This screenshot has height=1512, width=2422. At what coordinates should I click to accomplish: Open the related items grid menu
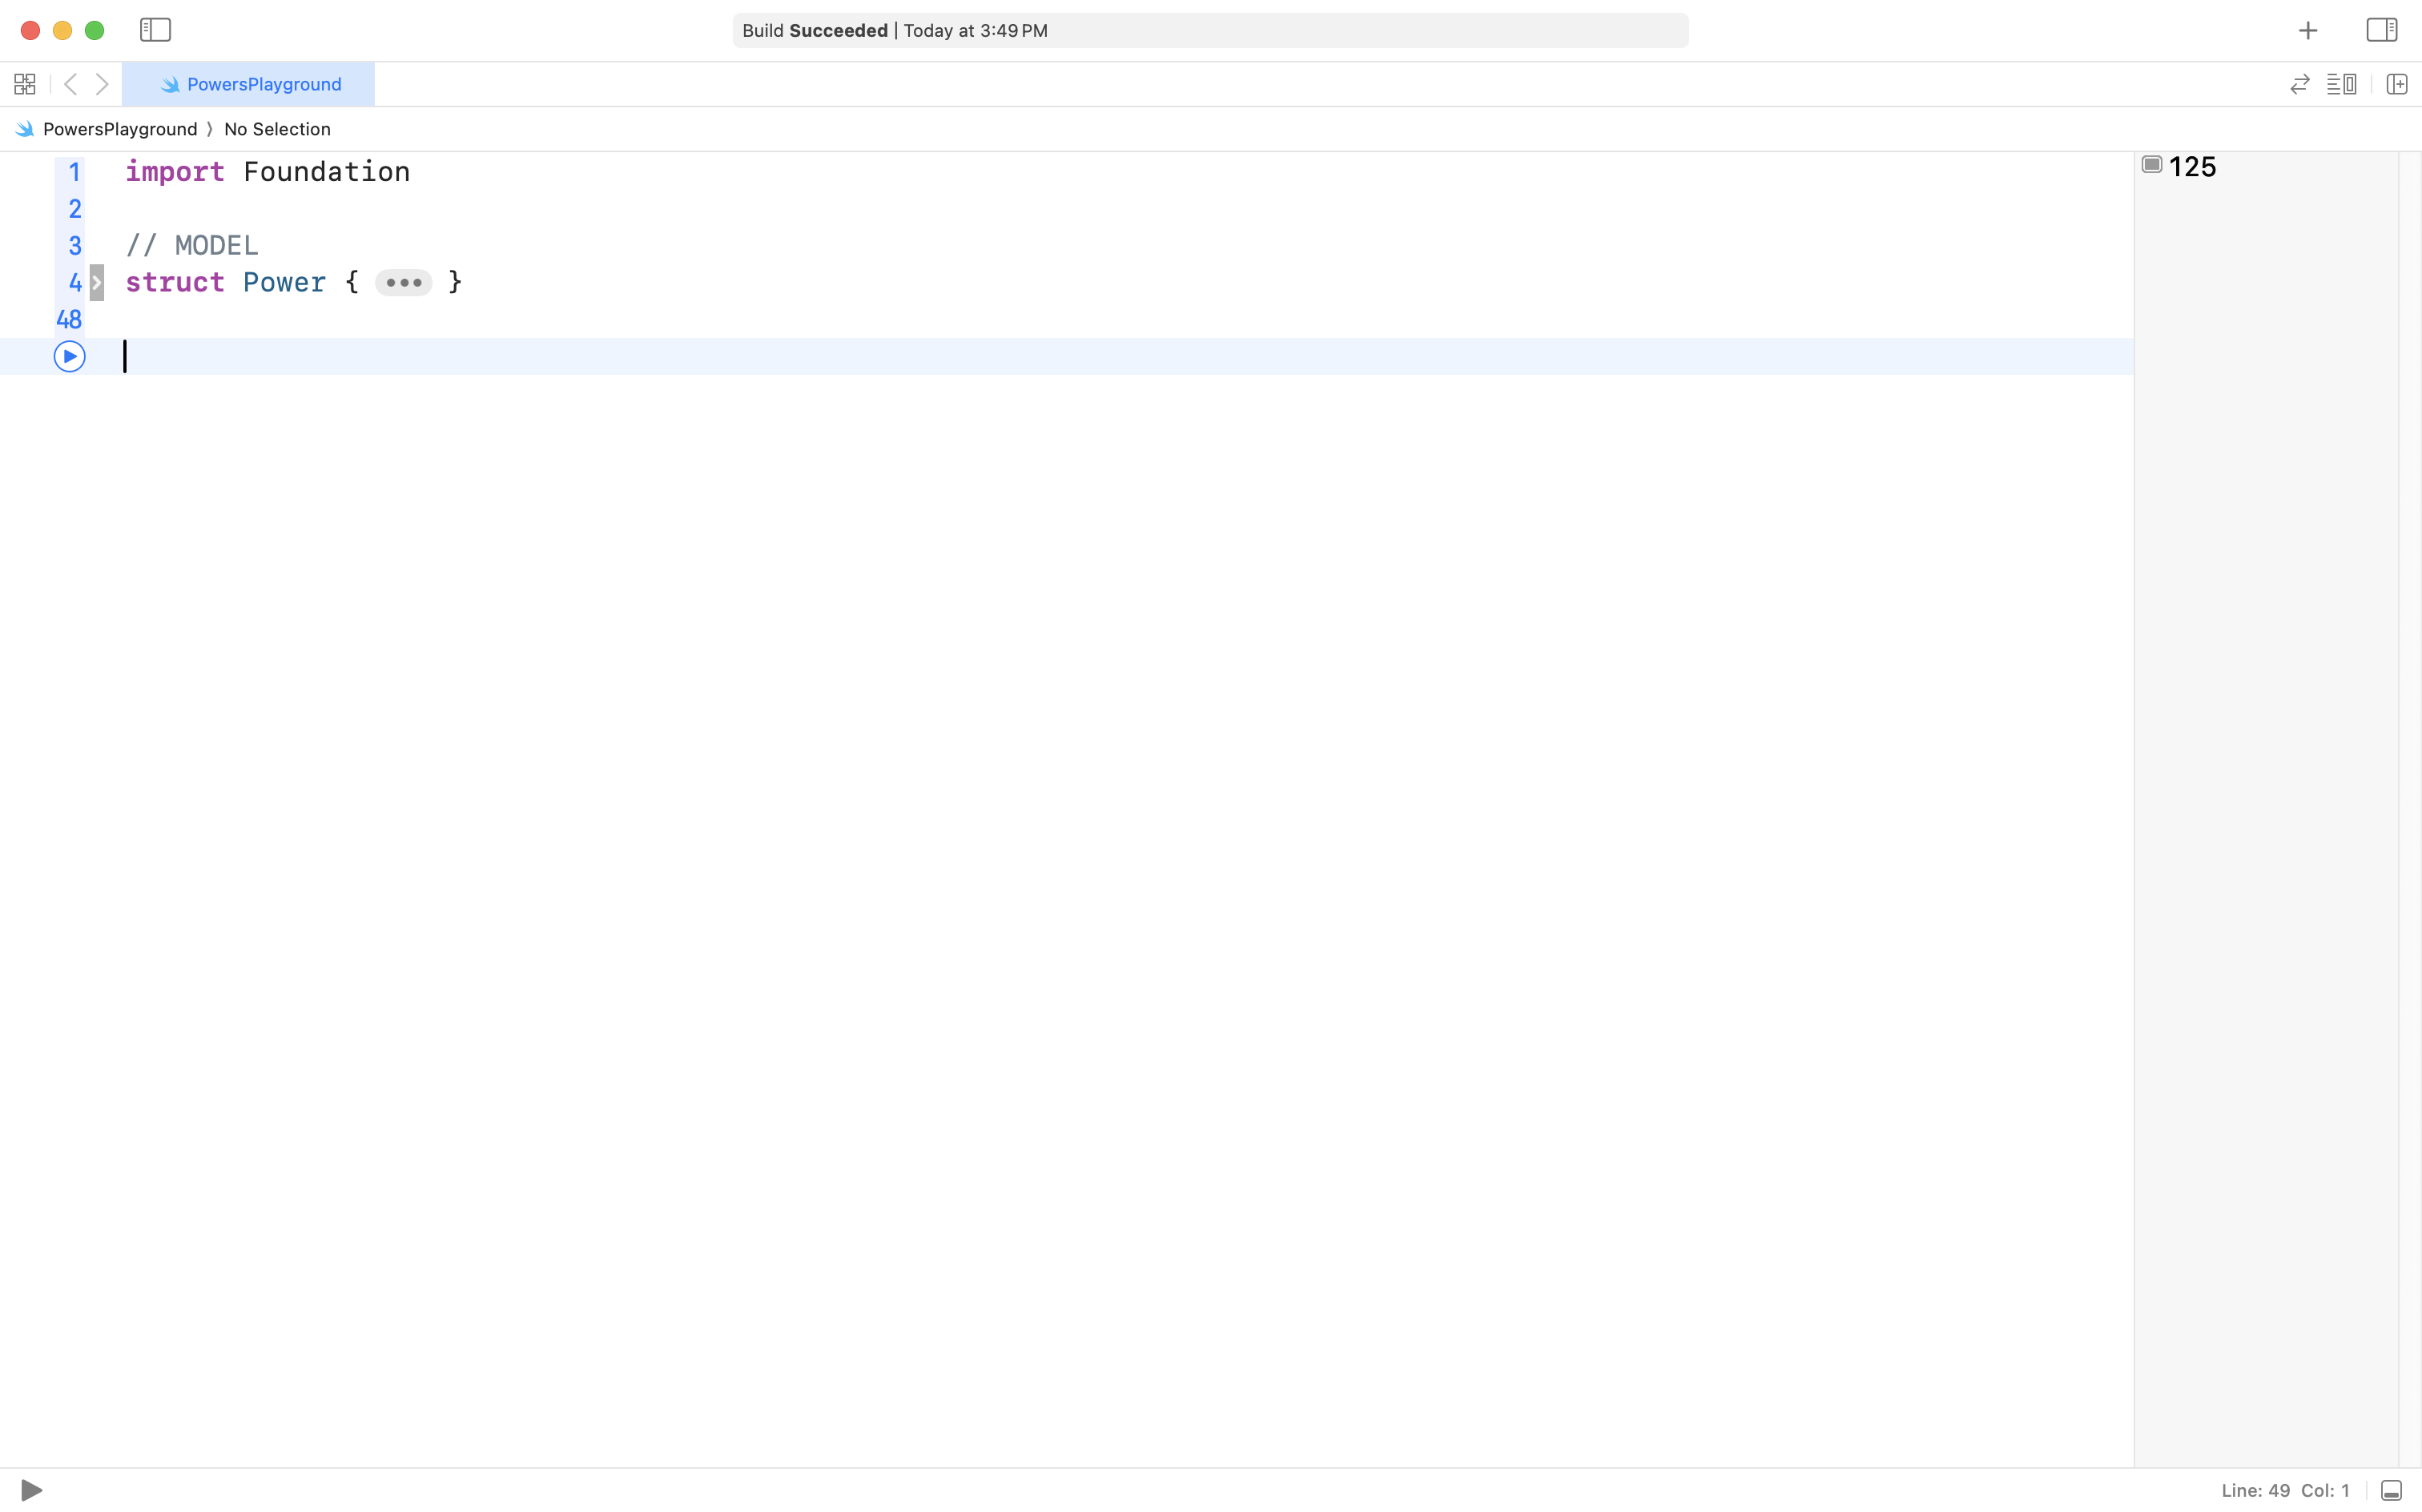click(25, 84)
